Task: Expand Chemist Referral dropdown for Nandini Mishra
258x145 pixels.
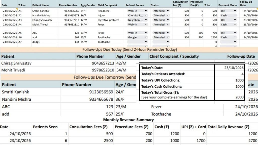Action: (x=137, y=15)
